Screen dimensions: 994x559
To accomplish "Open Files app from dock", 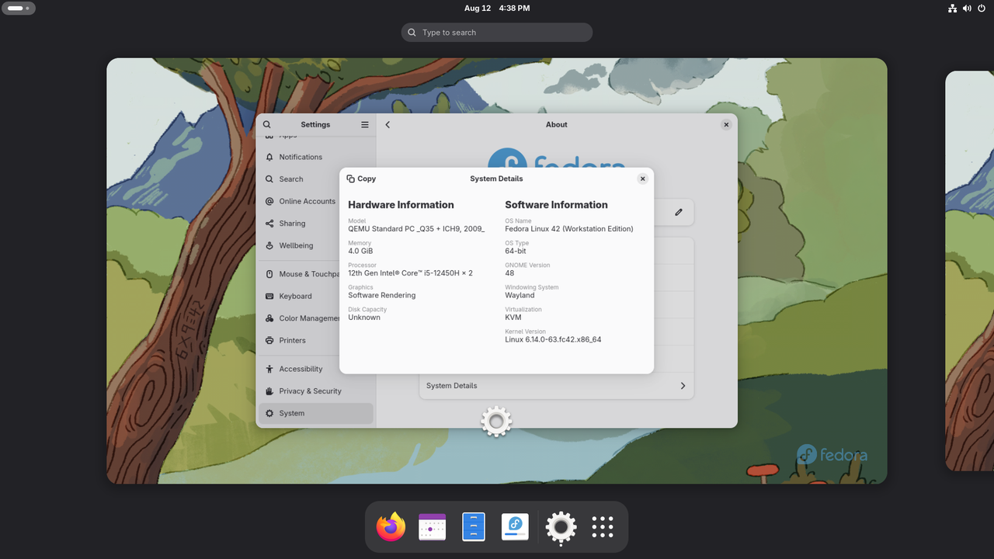I will [x=474, y=527].
